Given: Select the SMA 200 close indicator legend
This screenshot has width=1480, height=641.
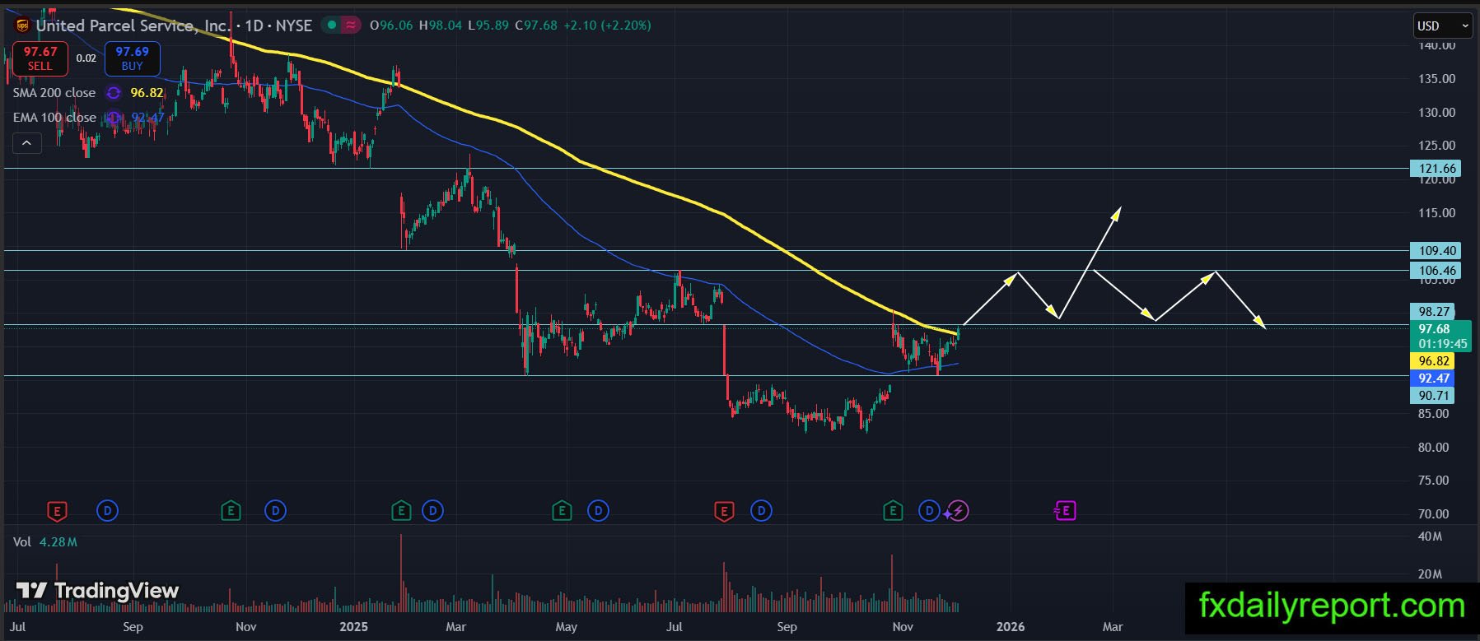Looking at the screenshot, I should [54, 93].
